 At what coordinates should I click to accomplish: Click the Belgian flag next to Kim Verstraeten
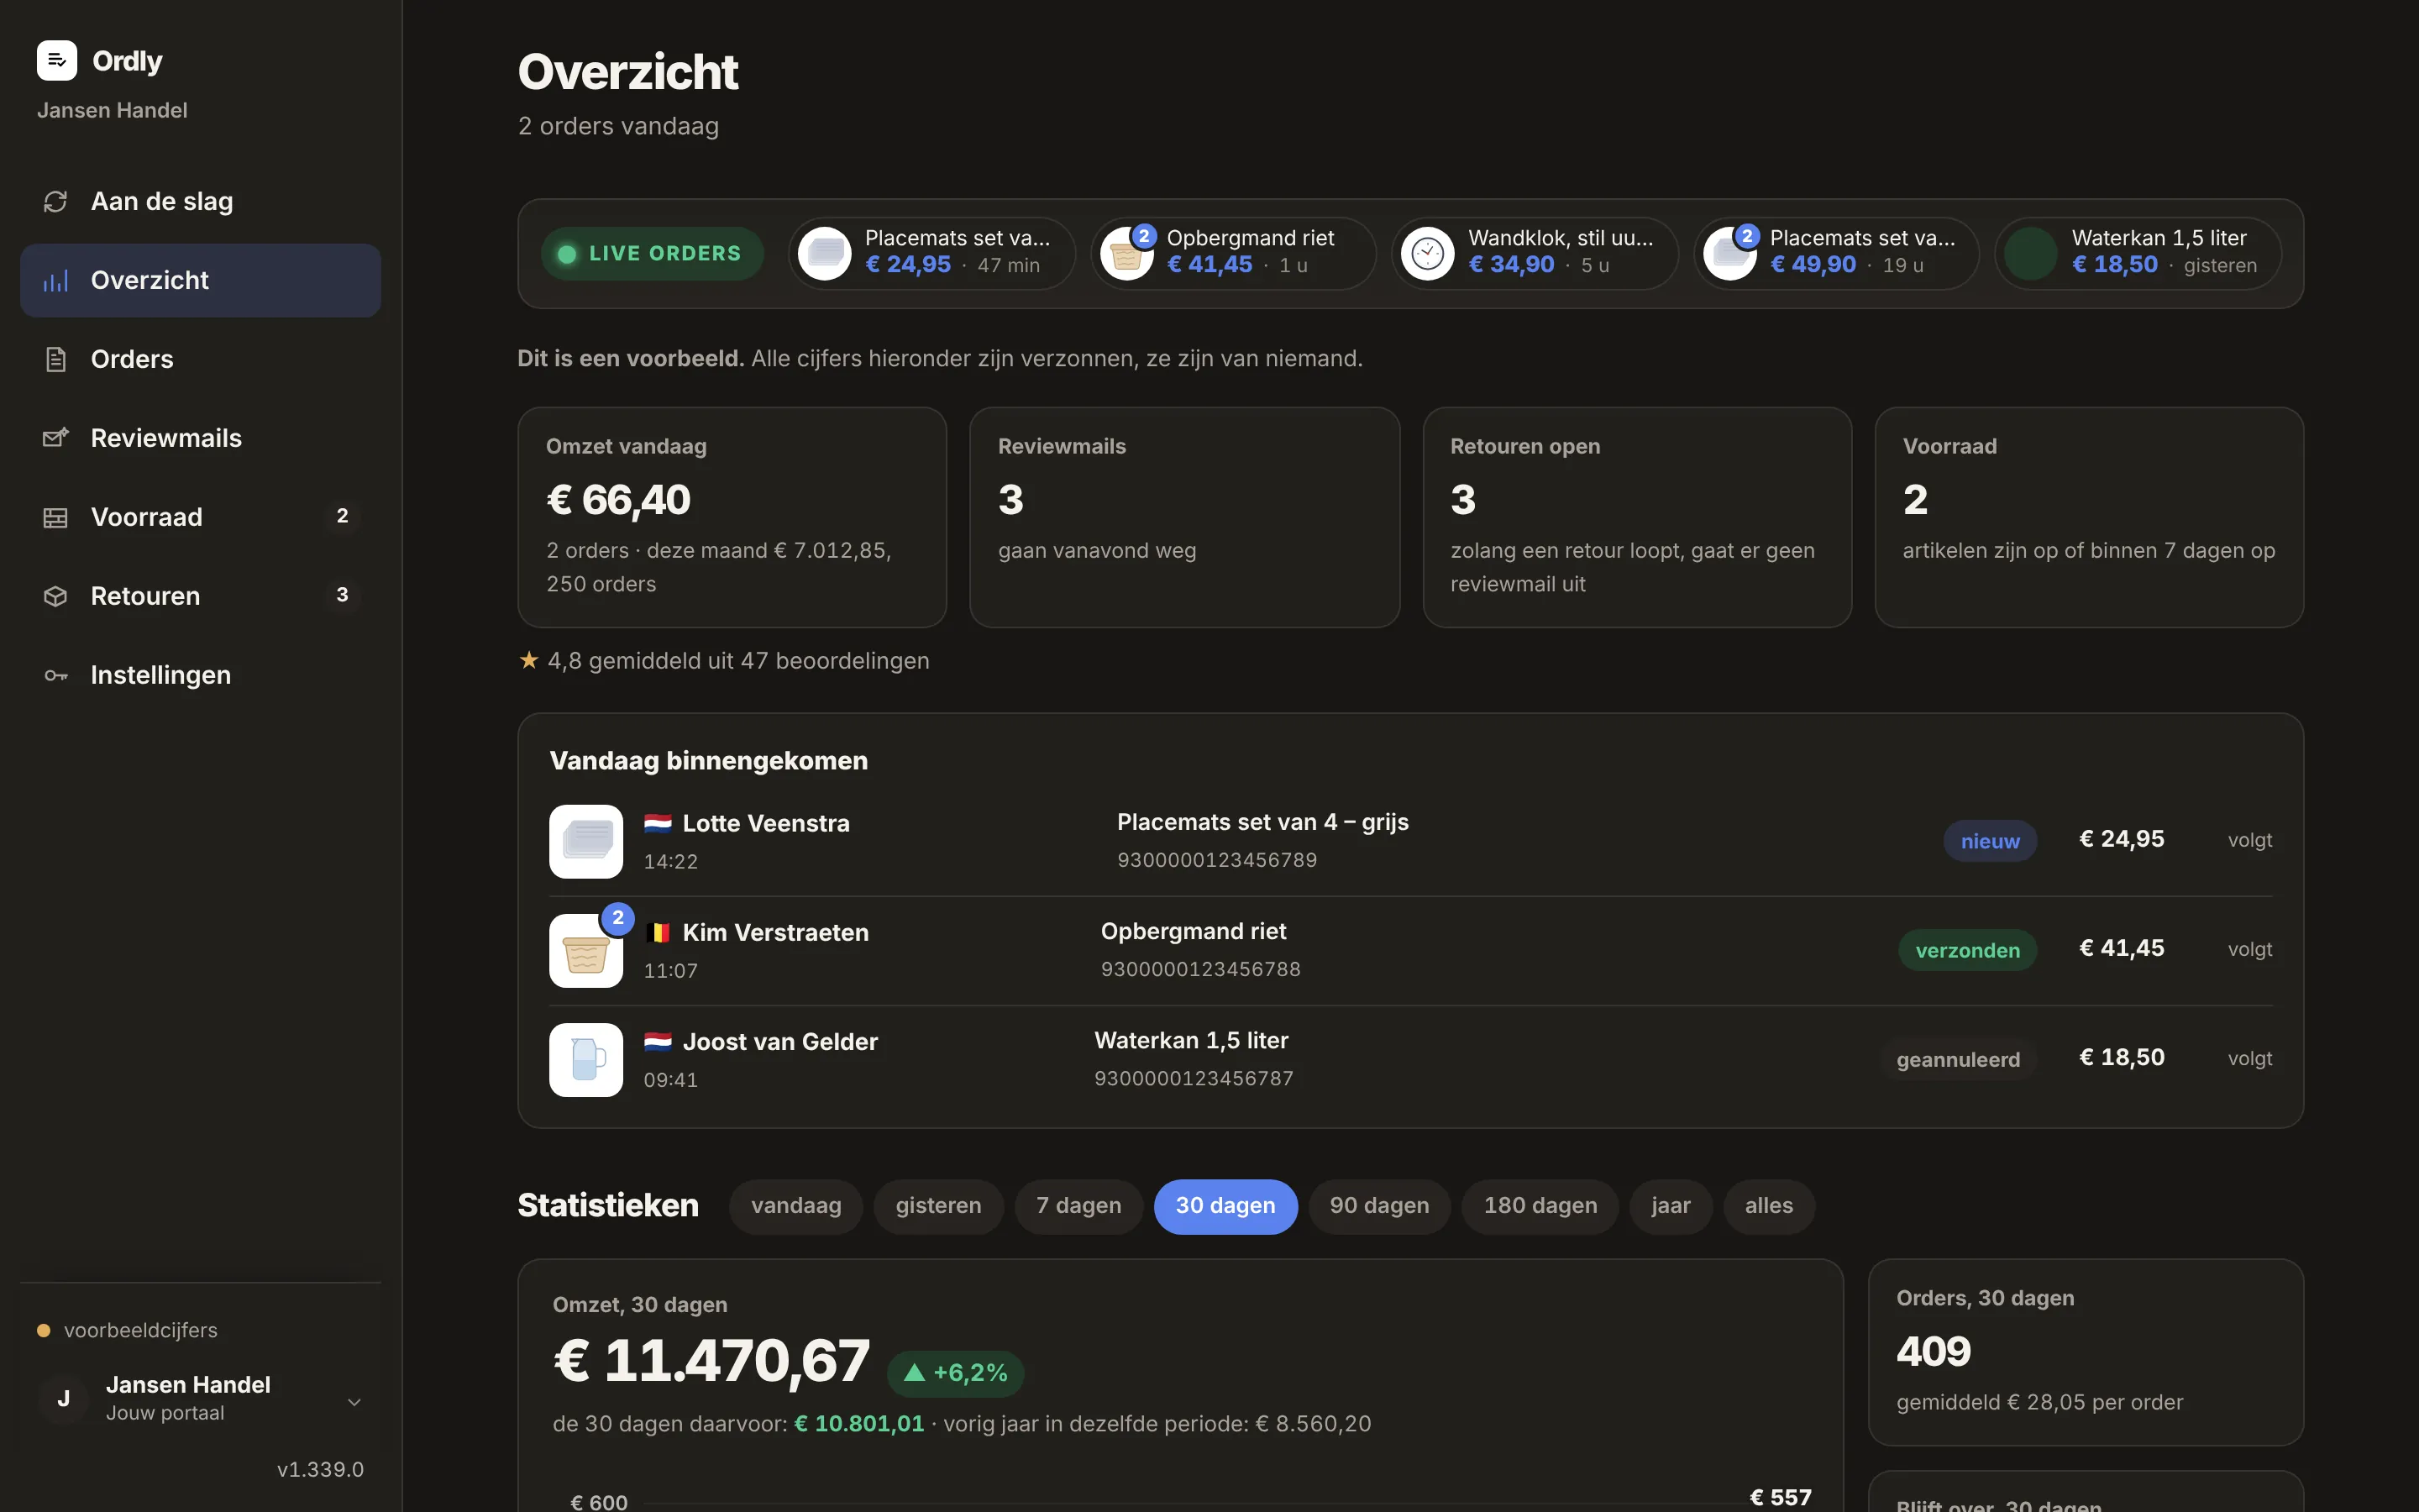point(658,932)
